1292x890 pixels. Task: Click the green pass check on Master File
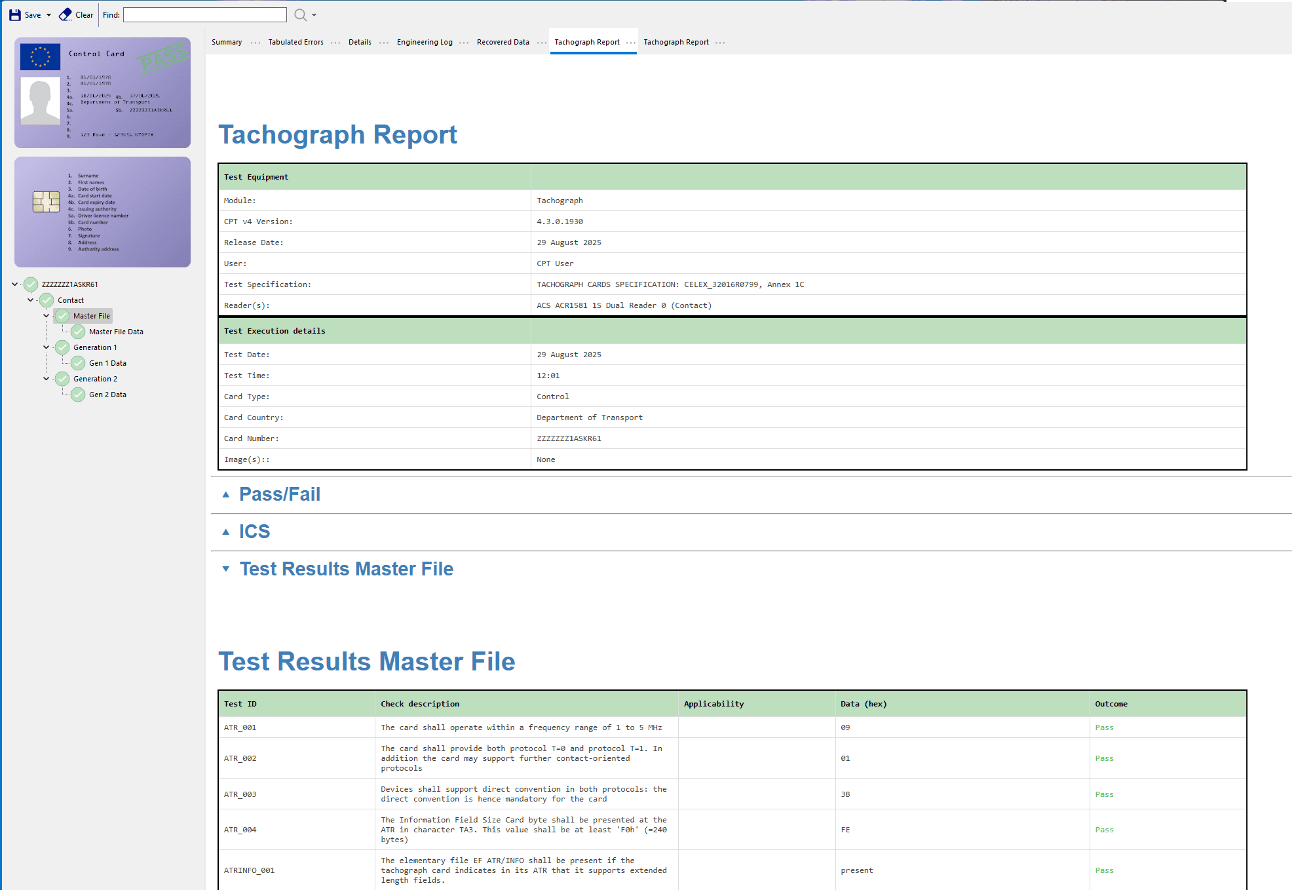(x=62, y=315)
